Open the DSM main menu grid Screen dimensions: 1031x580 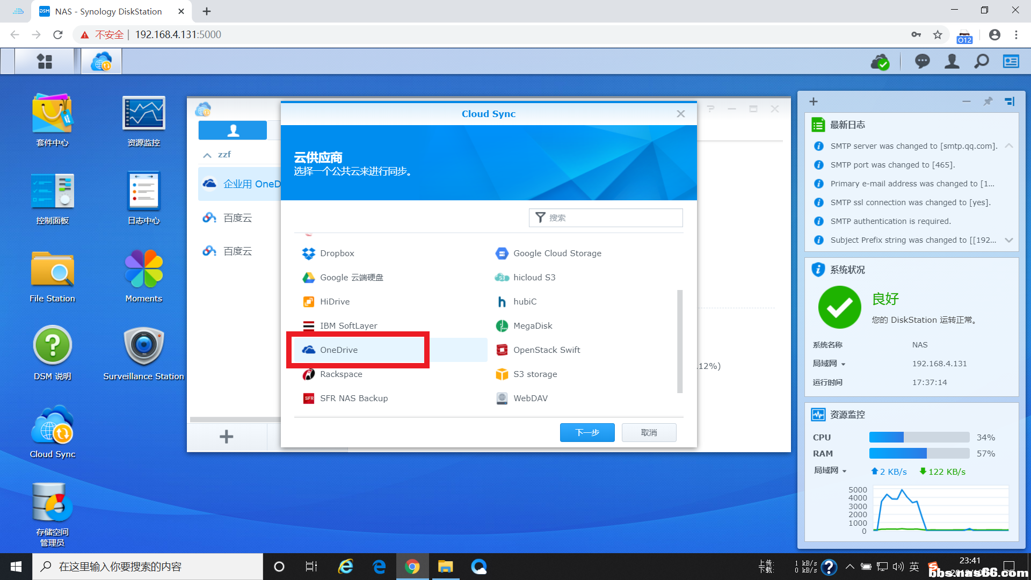45,61
